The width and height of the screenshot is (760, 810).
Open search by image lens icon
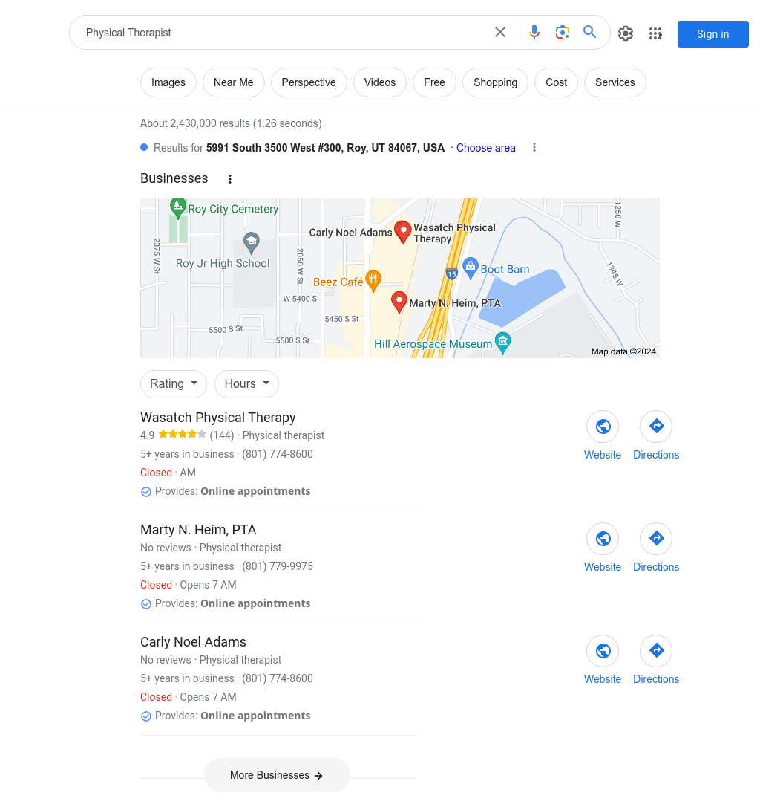point(563,33)
